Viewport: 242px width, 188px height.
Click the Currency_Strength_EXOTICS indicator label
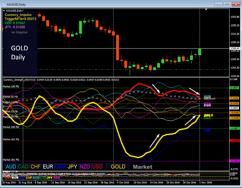pos(19,80)
